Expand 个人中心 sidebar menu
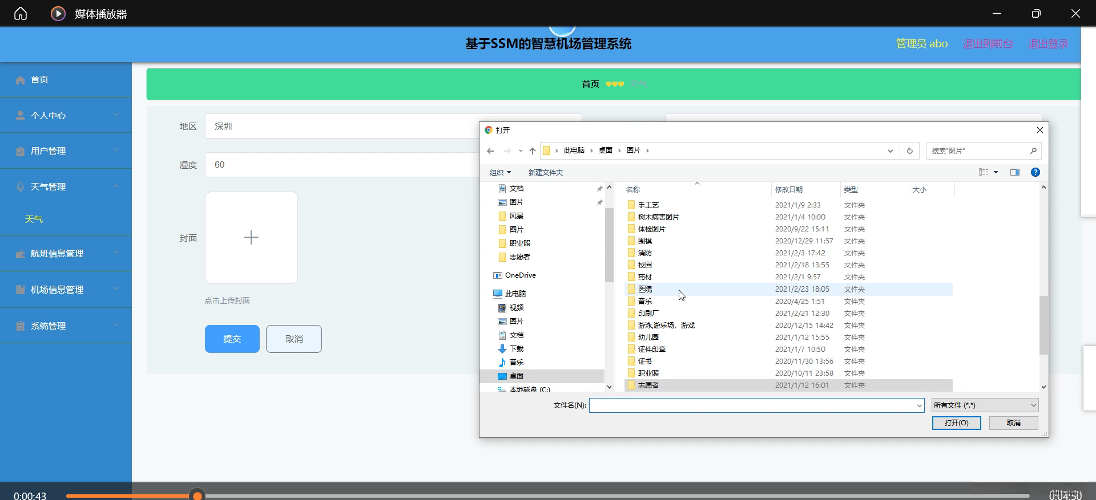 click(66, 115)
